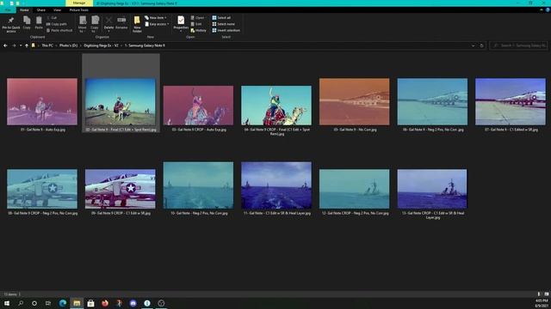
Task: Switch to the Share ribbon tab
Action: tap(41, 10)
